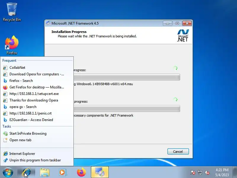Launch Internet Explorer from jump list
The image size is (237, 178).
click(37, 153)
